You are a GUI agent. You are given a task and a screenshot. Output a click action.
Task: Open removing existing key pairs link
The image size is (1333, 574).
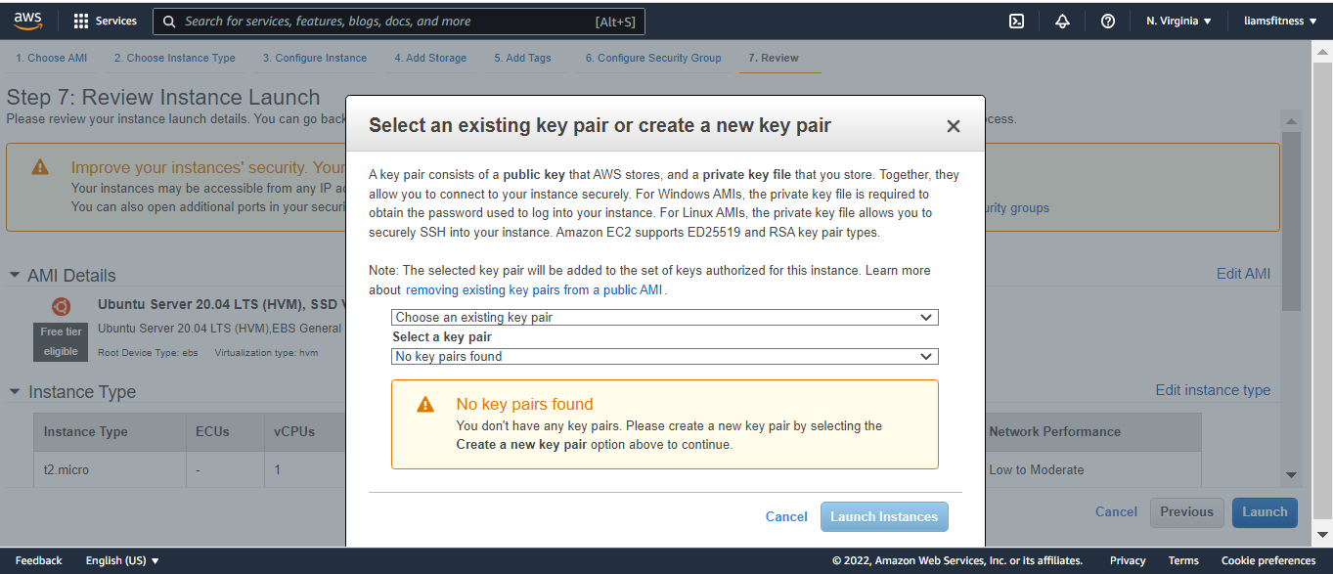535,290
